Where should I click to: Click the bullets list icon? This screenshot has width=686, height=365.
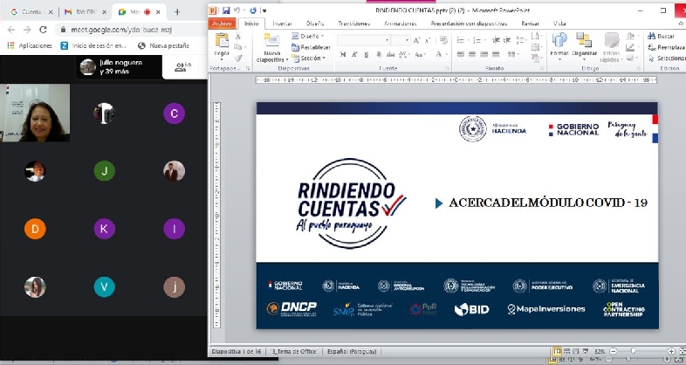pyautogui.click(x=462, y=41)
